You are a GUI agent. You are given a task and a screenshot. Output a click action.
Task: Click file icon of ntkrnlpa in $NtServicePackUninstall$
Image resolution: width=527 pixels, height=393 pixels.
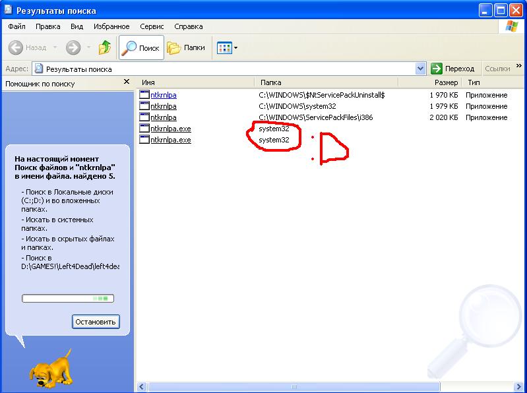144,95
